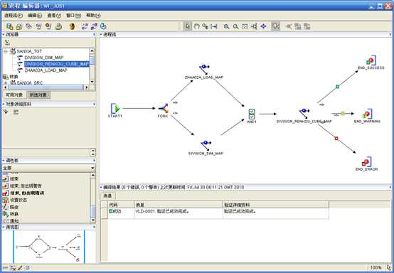Screen dimensions: 394x273
Task: Select the AND1 activity node on canvas
Action: pyautogui.click(x=252, y=114)
